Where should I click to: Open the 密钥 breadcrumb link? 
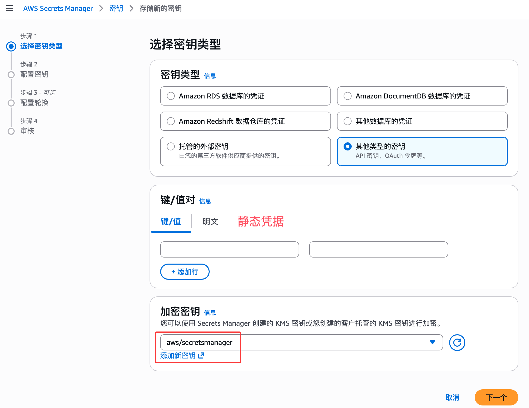pos(116,8)
